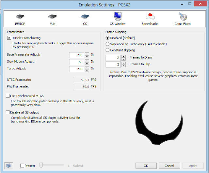Image resolution: width=209 pixels, height=173 pixels.
Task: Switch to the Speedhacks tab label
Action: 150,24
